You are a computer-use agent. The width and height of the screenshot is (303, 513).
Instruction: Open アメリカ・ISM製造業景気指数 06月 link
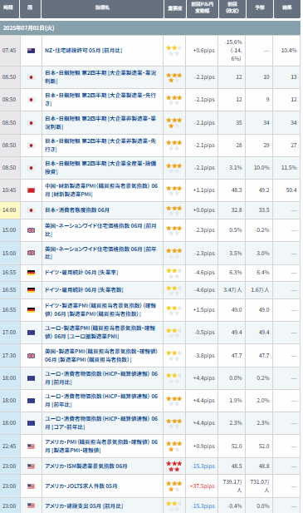[86, 466]
